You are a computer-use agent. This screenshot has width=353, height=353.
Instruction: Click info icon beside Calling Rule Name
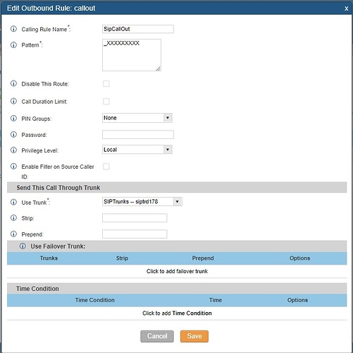point(13,29)
